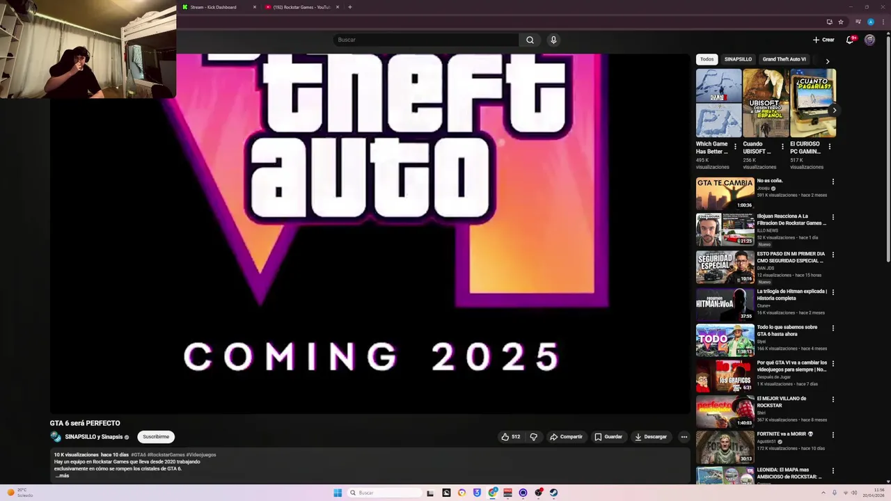Open menu for 'Cuando UBISOFT' short

pyautogui.click(x=782, y=147)
